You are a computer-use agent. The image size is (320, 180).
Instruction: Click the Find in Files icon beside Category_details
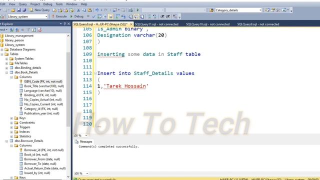click(x=211, y=10)
